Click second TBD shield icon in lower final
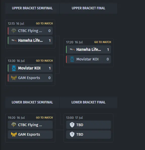 pos(72,134)
